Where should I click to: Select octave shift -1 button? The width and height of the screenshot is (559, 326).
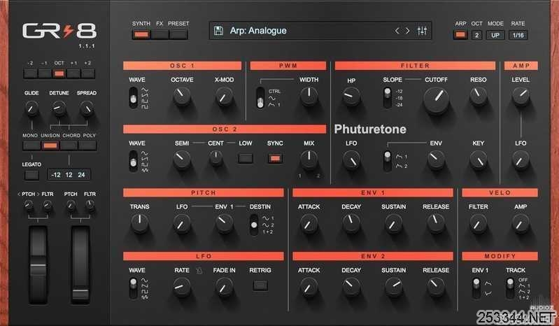45,73
